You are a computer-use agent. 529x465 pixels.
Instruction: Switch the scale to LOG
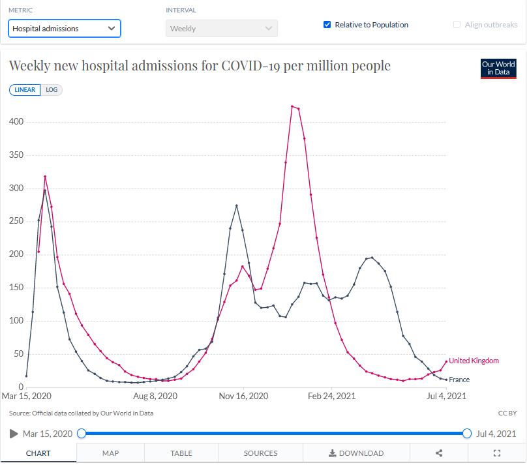click(52, 90)
